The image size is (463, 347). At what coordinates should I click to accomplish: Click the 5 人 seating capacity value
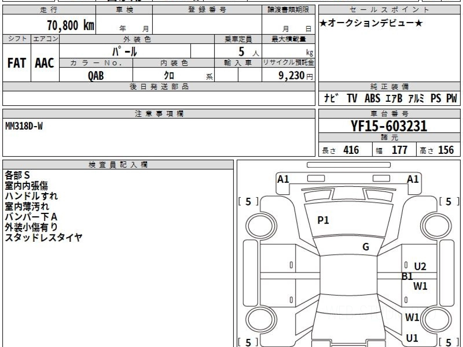[x=248, y=52]
